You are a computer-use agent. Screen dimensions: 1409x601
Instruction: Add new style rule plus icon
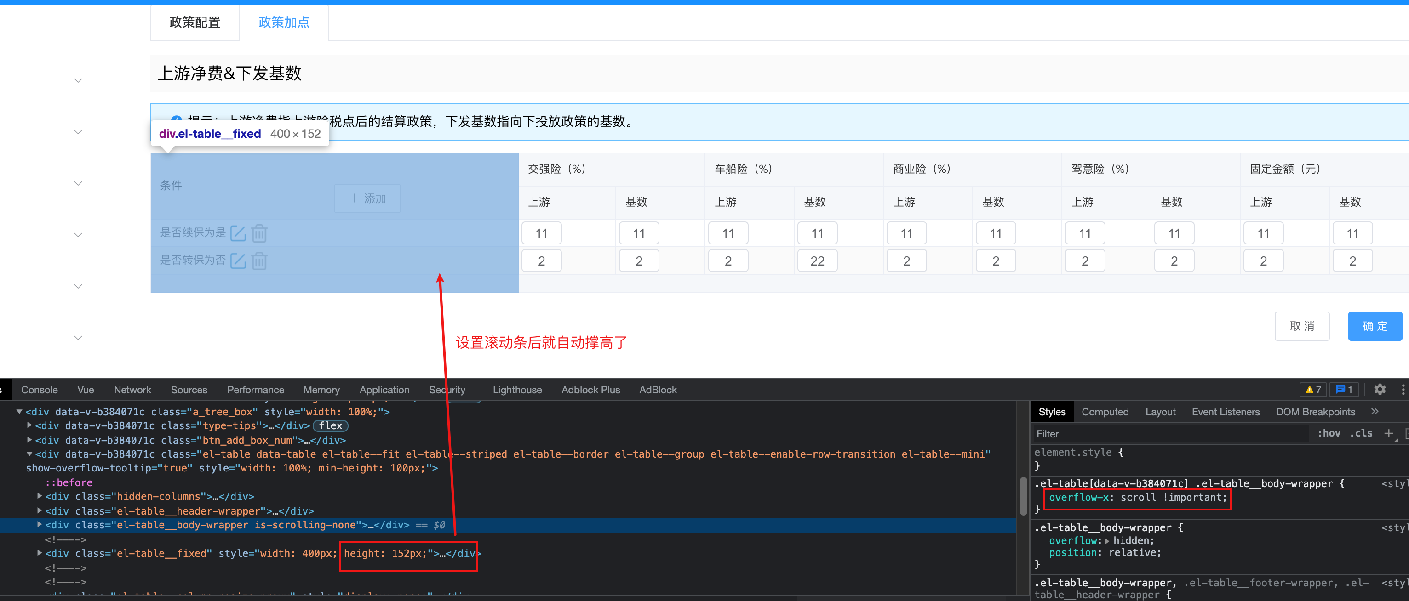point(1388,433)
